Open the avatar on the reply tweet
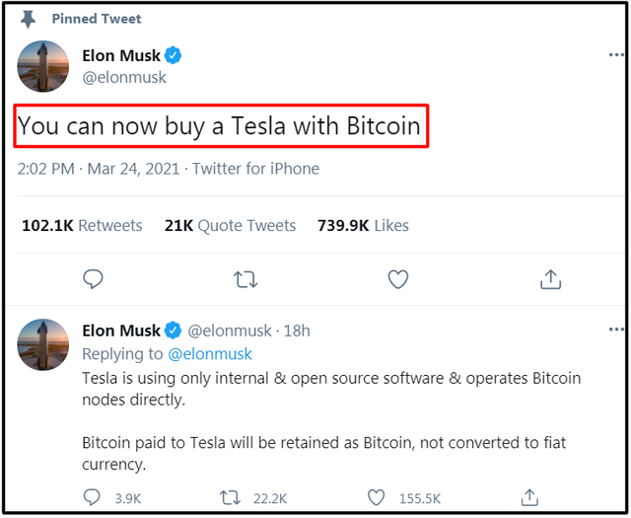 43,344
